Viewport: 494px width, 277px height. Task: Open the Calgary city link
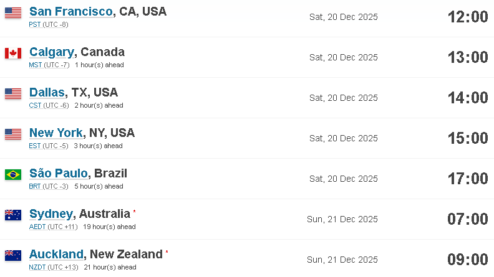52,52
